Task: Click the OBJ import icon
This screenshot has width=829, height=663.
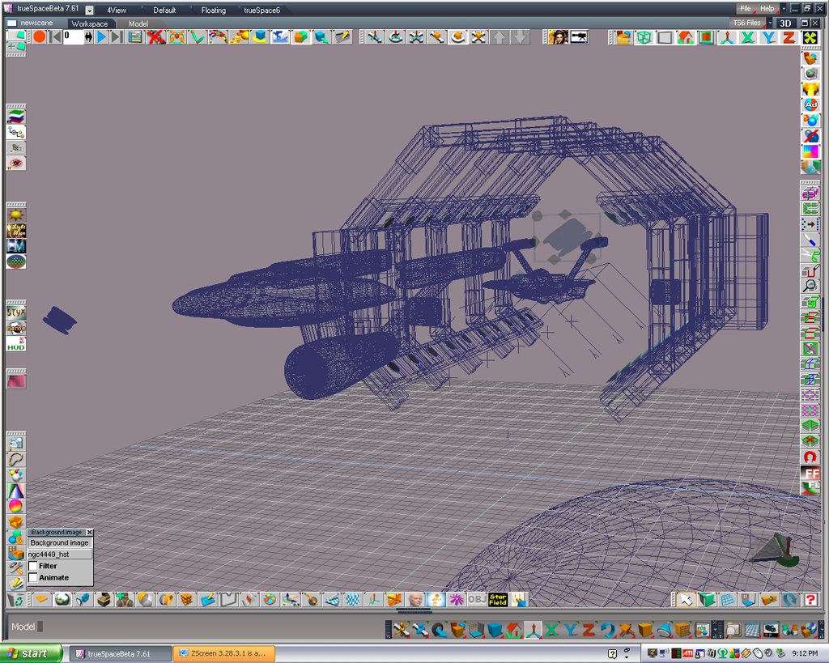Action: [x=477, y=600]
